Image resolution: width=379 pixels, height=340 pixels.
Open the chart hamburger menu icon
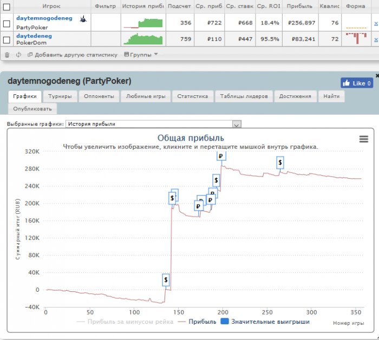point(363,139)
